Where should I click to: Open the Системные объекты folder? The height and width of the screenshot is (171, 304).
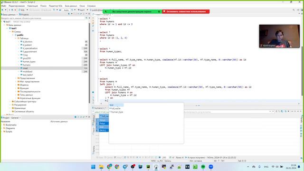tap(24, 112)
